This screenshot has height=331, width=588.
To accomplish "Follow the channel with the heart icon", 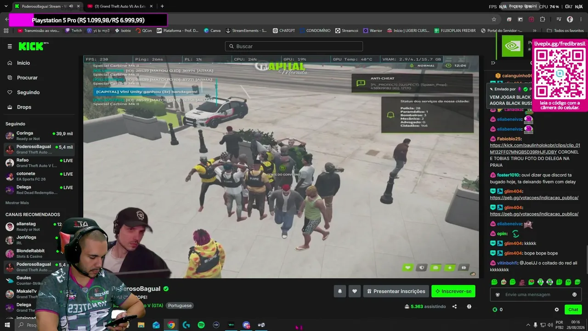I will coord(354,291).
